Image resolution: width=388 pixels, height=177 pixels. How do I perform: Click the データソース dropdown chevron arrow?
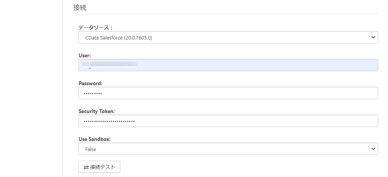point(373,38)
